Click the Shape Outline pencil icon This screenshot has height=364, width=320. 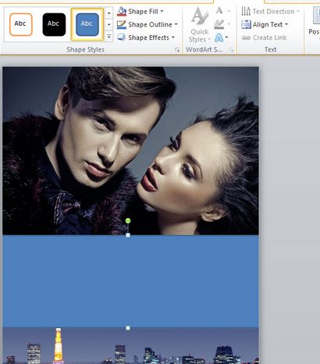pyautogui.click(x=122, y=24)
